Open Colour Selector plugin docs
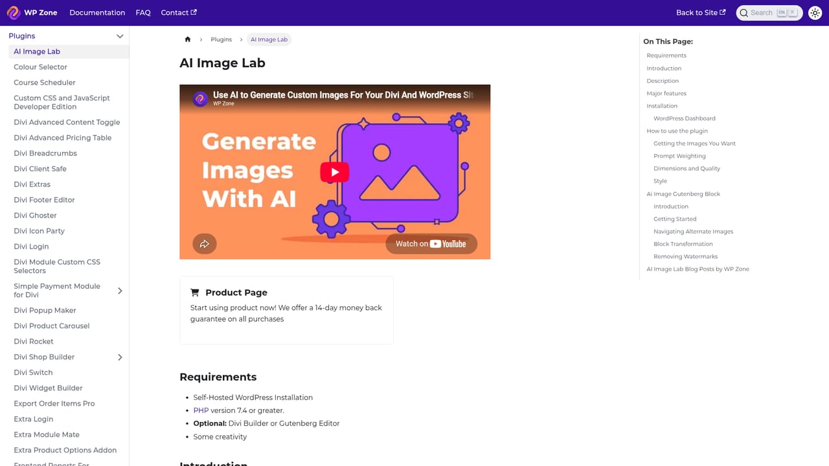Screen dimensions: 829x466 tap(40, 67)
